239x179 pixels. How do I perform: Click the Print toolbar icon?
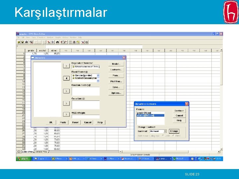pyautogui.click(x=27, y=42)
